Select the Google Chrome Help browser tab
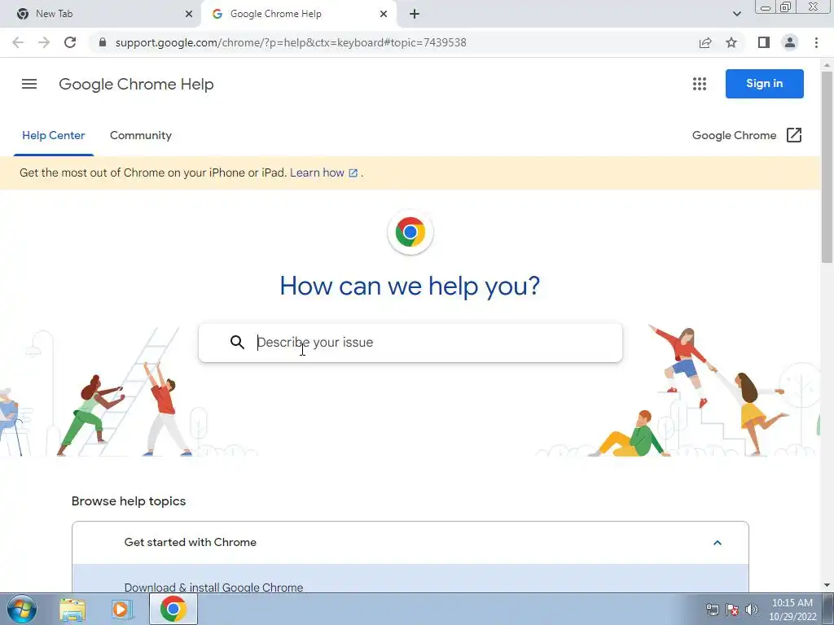834x625 pixels. [x=298, y=14]
